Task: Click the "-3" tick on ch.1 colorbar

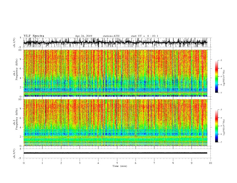Action: click(221, 60)
